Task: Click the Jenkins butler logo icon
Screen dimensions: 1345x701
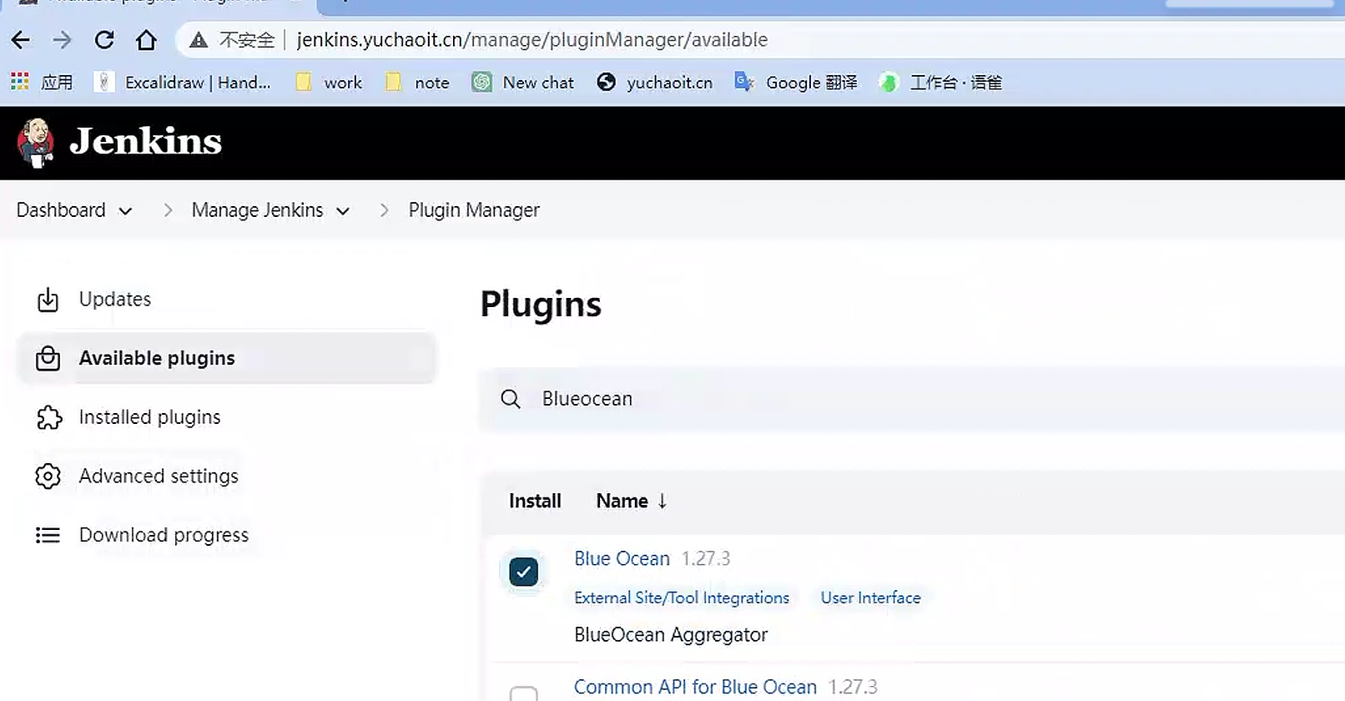Action: click(x=36, y=143)
